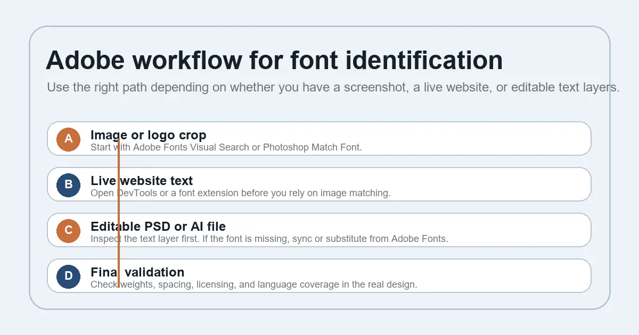Select the 'Final validation' heading
This screenshot has height=335, width=639.
click(x=137, y=272)
